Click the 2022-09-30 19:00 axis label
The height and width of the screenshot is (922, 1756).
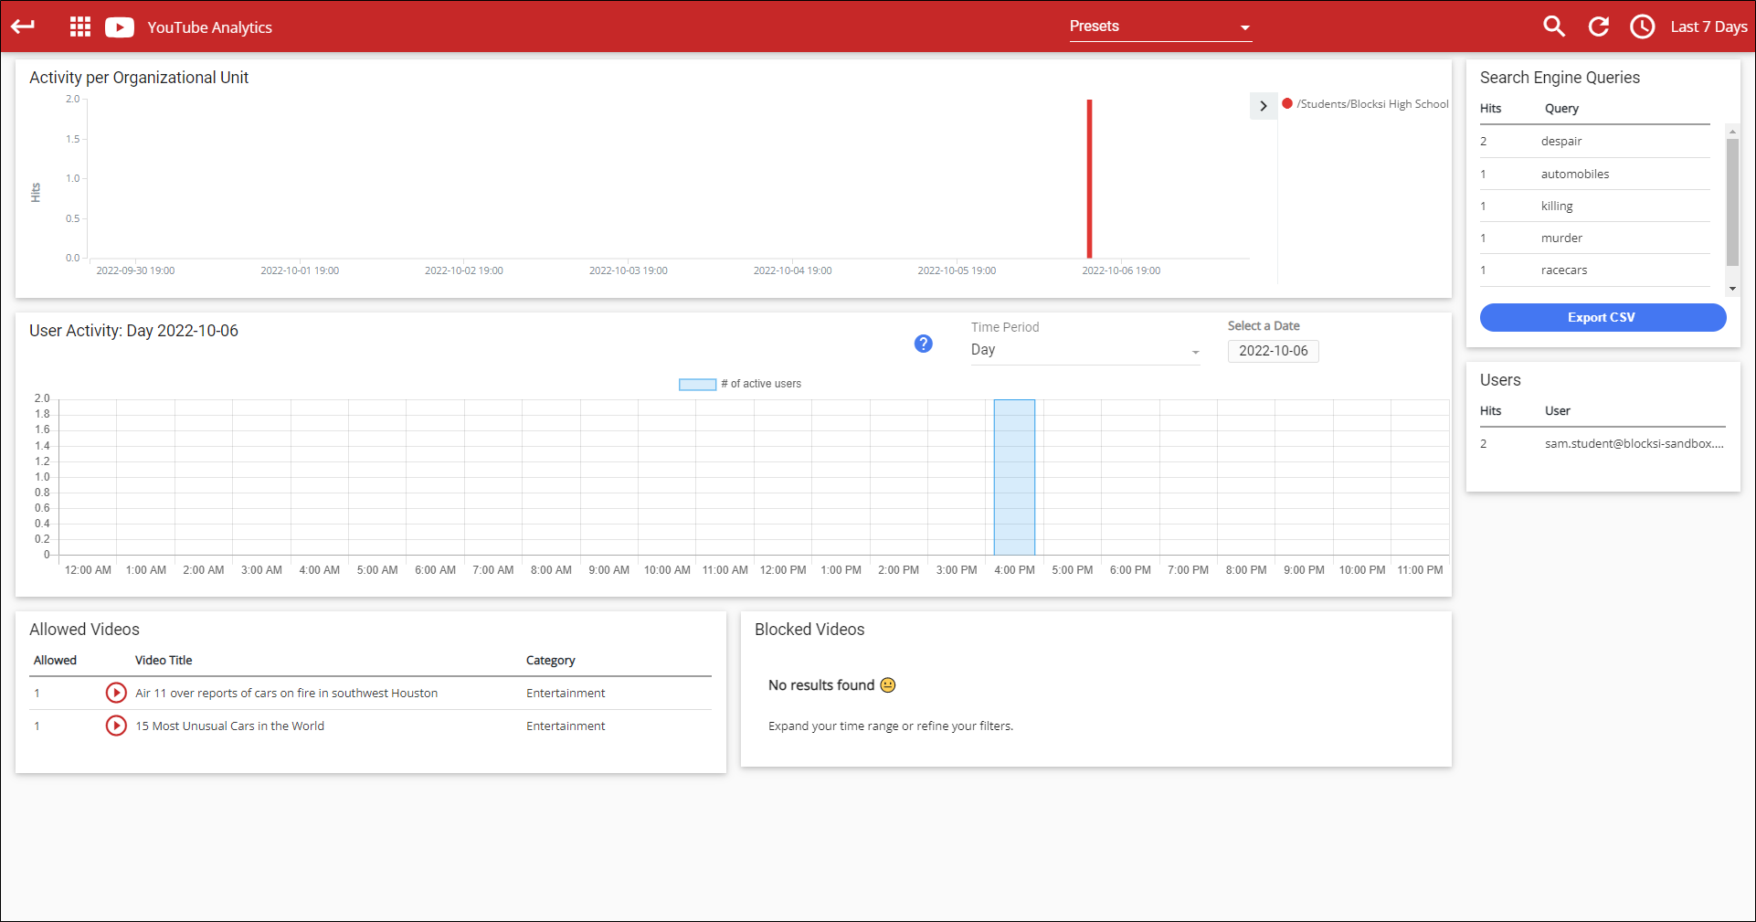coord(135,270)
